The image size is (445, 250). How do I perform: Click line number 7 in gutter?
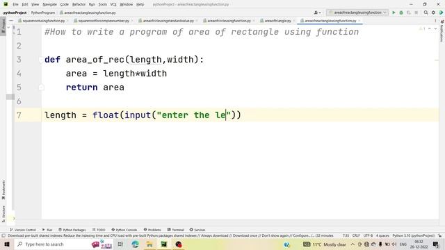coord(19,115)
